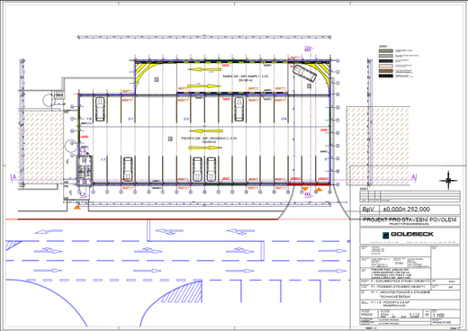The height and width of the screenshot is (331, 468).
Task: Click the gray legend swatch
Action: pos(386,56)
